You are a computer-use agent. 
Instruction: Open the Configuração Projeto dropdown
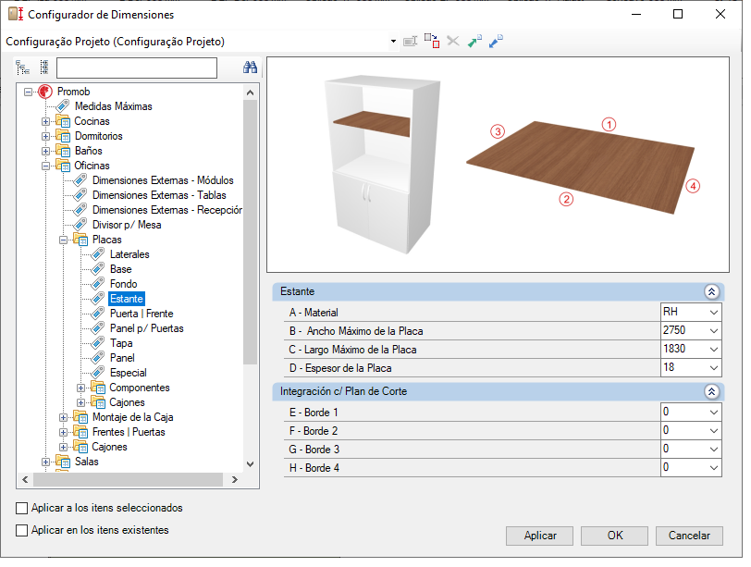click(x=393, y=42)
